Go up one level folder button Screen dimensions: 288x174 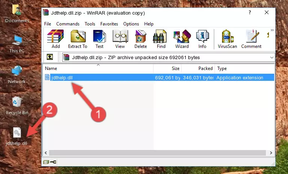(50, 57)
